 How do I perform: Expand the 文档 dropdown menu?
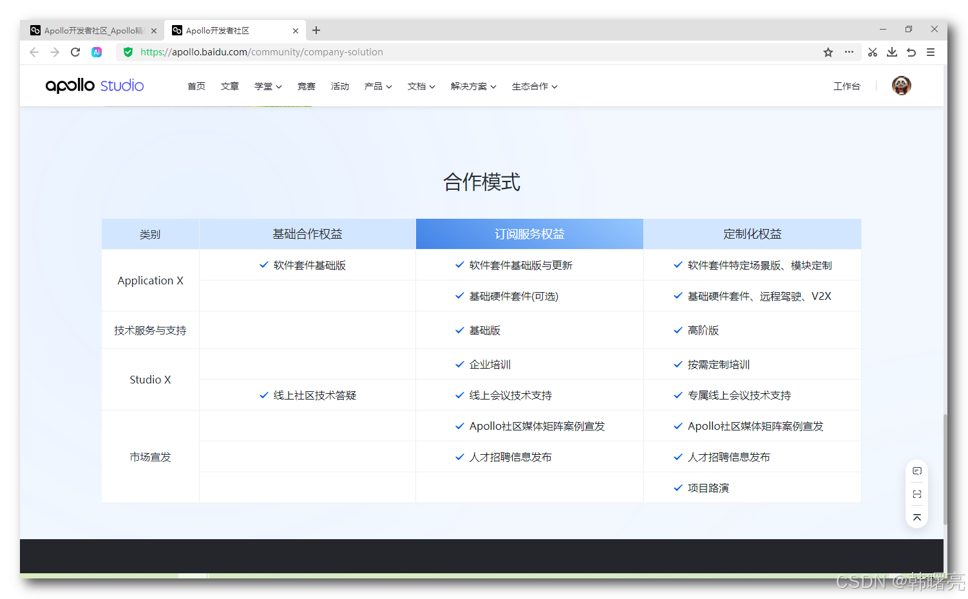click(x=421, y=86)
